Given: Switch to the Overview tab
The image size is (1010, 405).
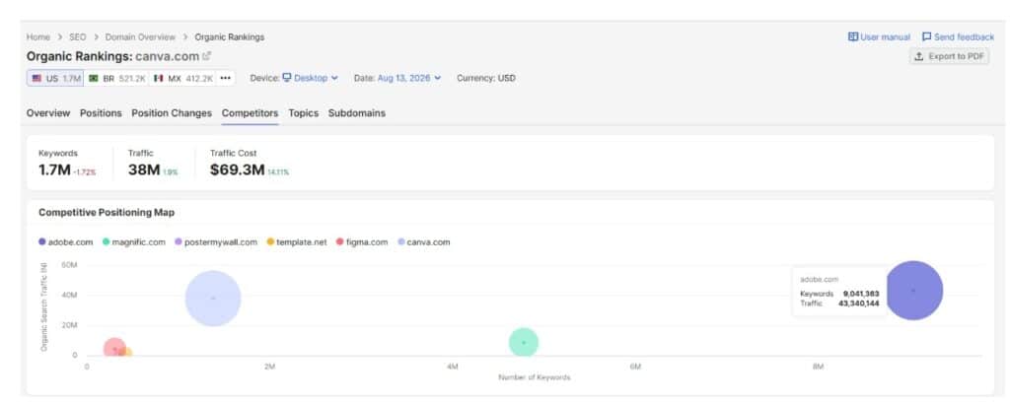Looking at the screenshot, I should (48, 113).
